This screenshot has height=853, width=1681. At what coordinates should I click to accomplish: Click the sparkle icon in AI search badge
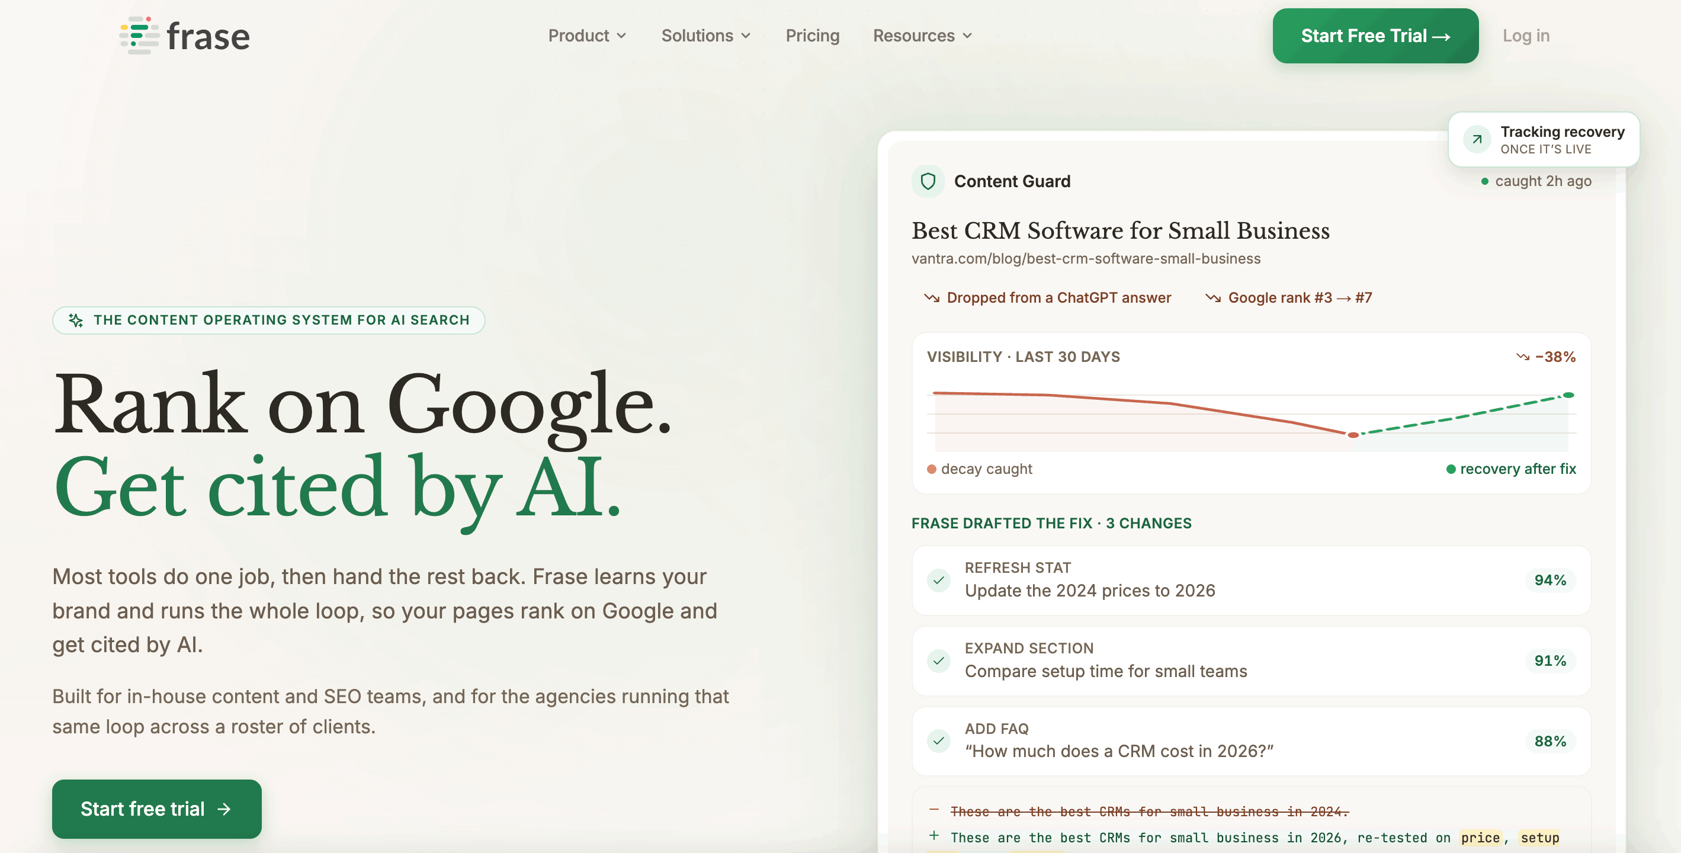click(76, 320)
